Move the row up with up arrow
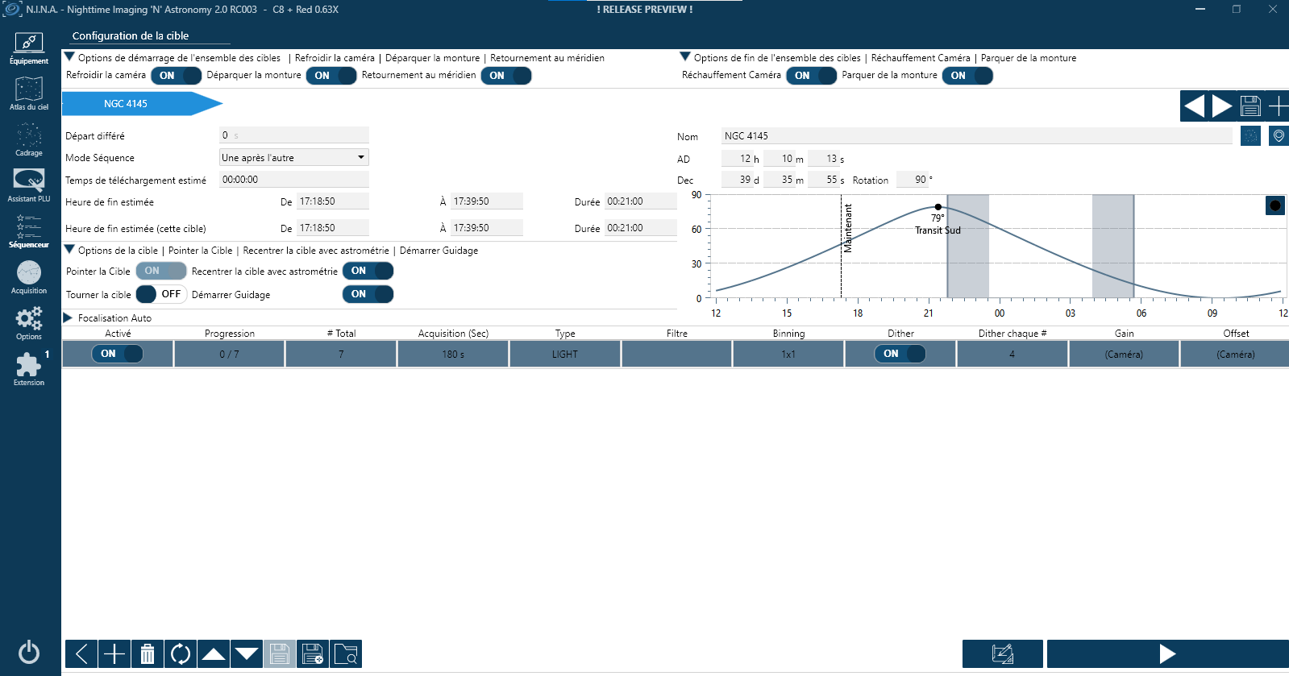 click(x=214, y=653)
